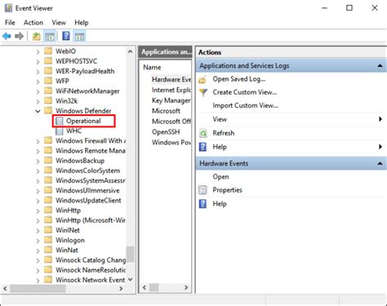The height and width of the screenshot is (306, 387).
Task: Expand the WindowsUpdateClient tree node
Action: 38,201
